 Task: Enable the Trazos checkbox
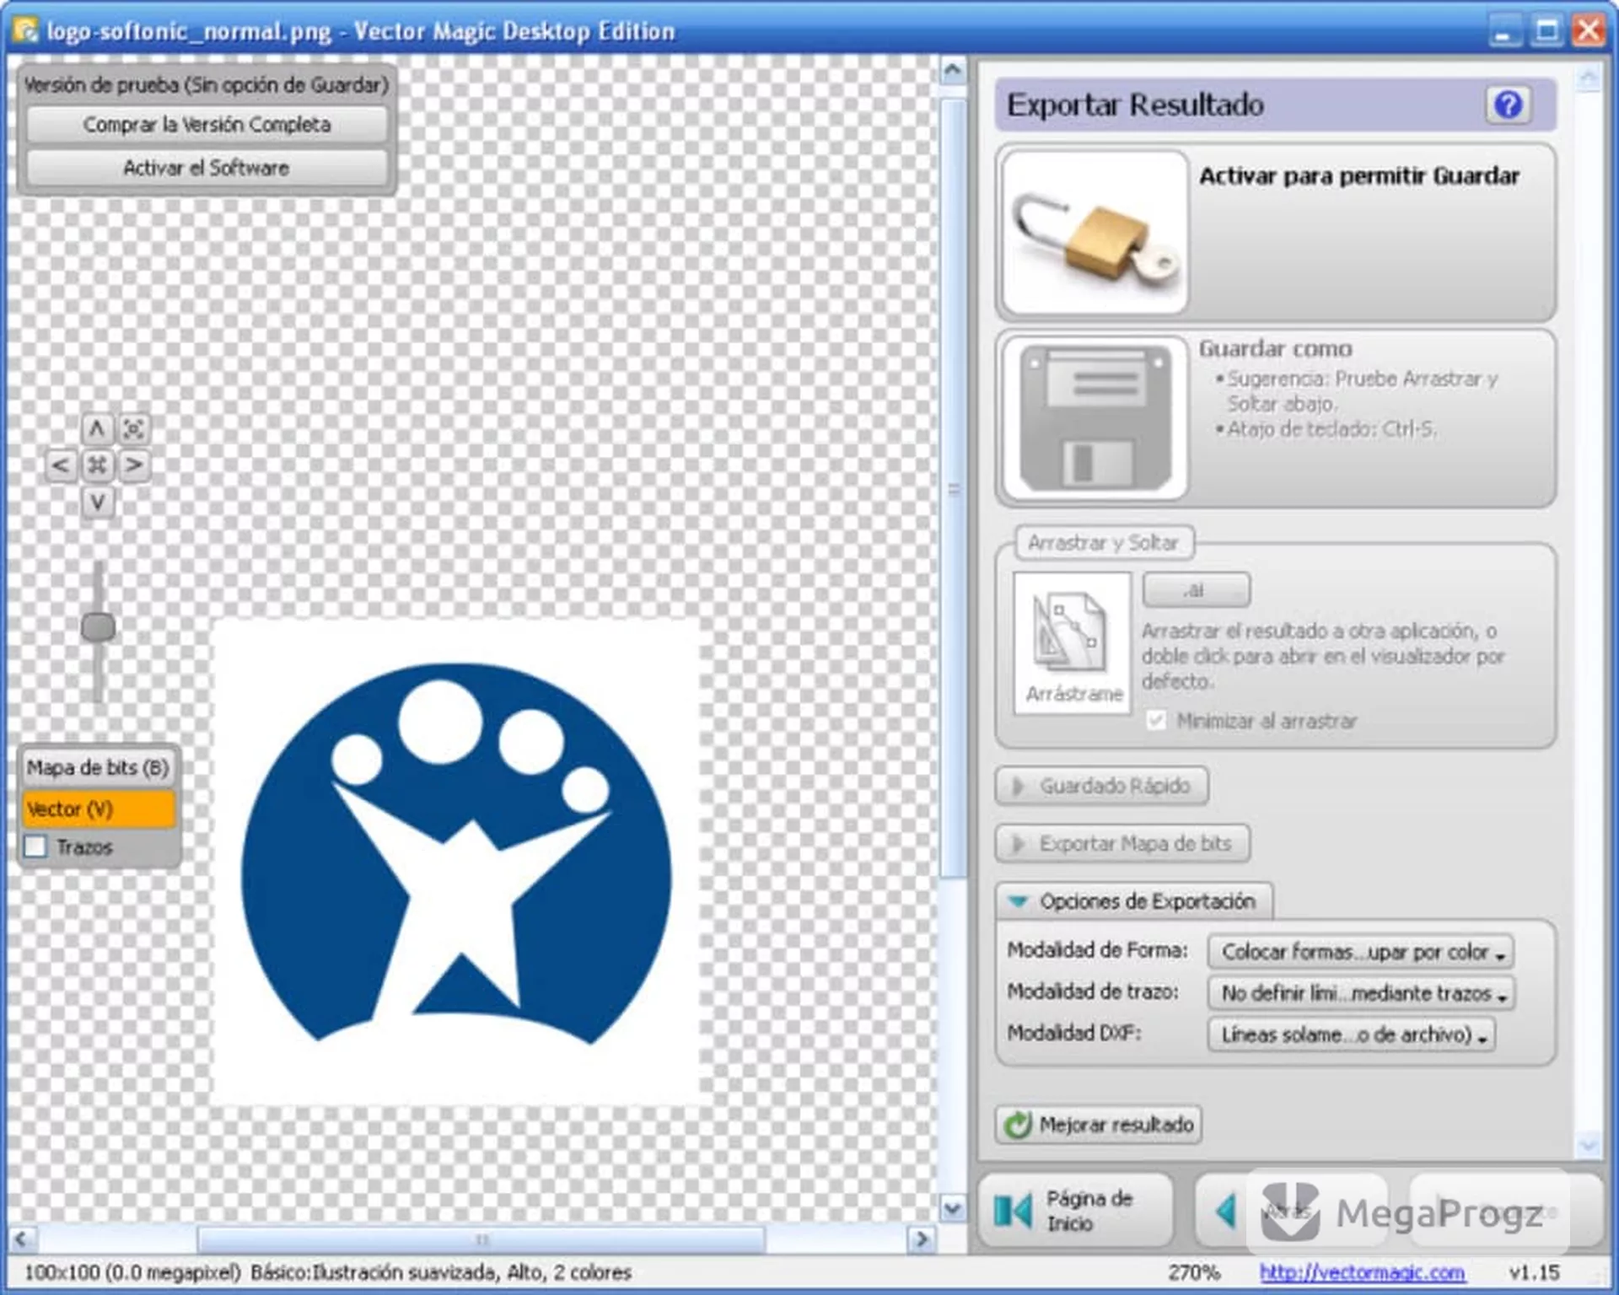36,846
